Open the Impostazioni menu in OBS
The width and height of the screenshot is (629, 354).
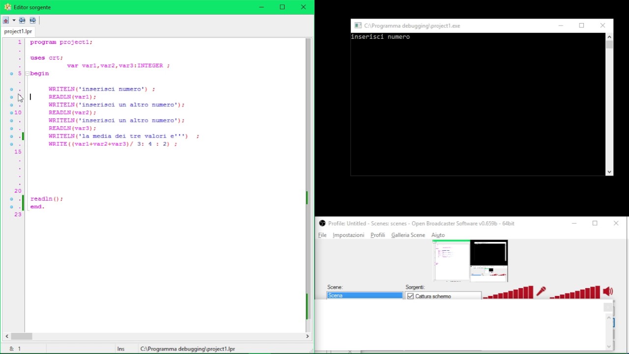coord(348,235)
